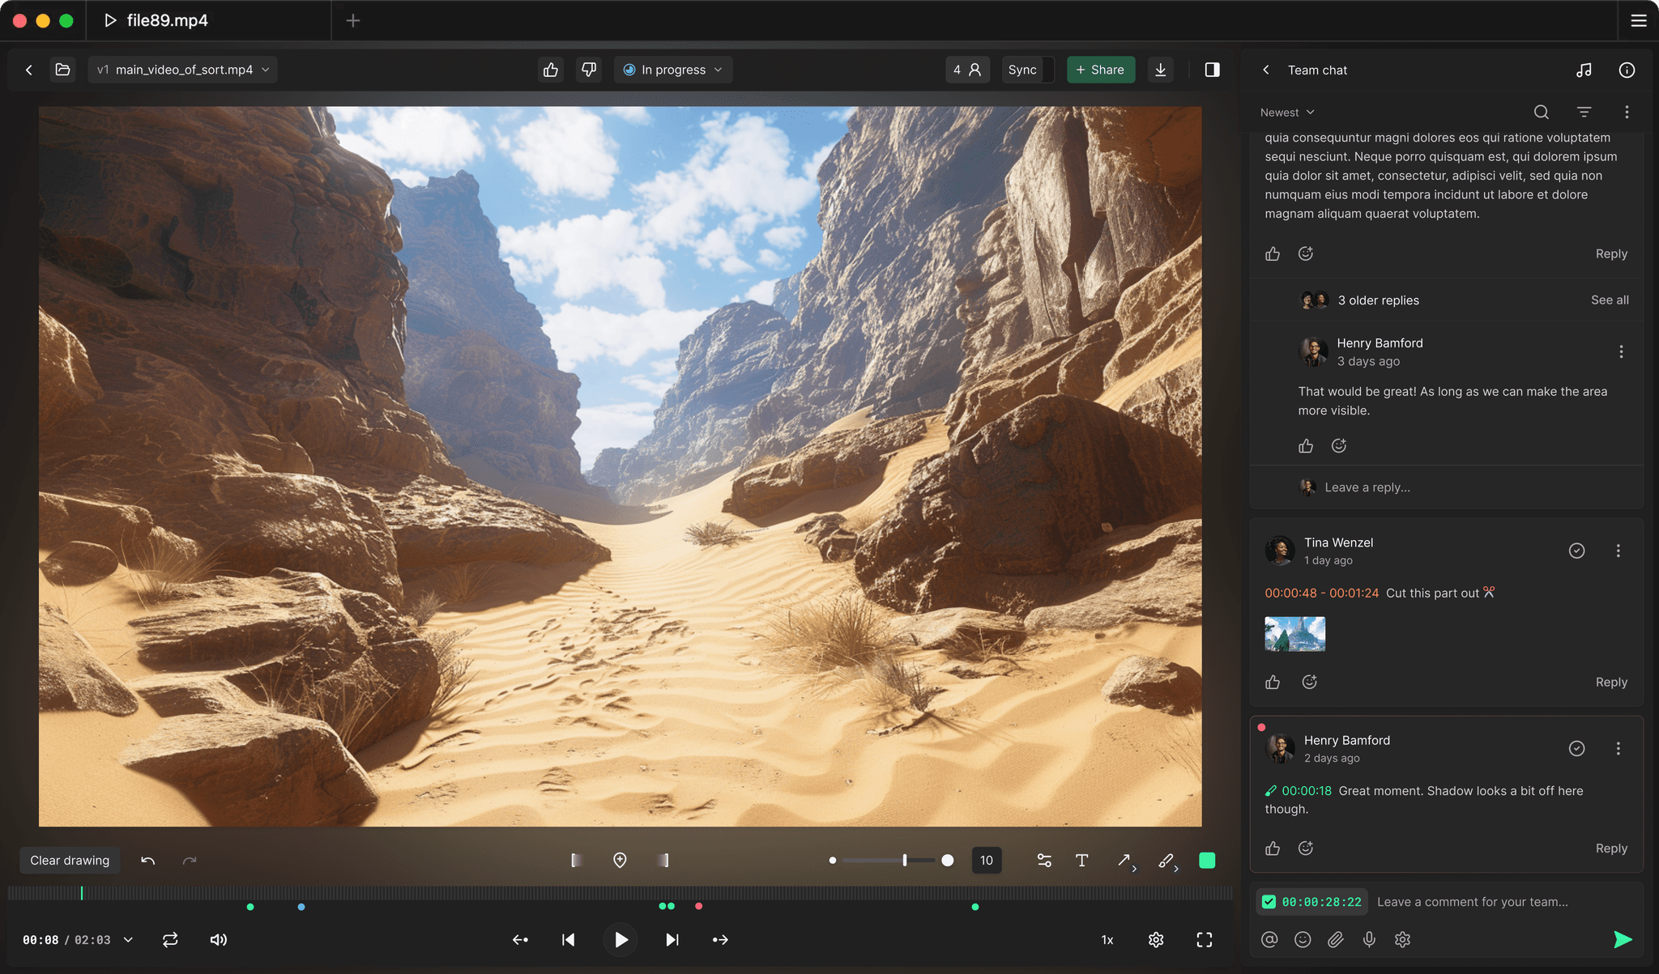Redo the drawing stroke
Screen dimensions: 1659x974
pyautogui.click(x=190, y=861)
